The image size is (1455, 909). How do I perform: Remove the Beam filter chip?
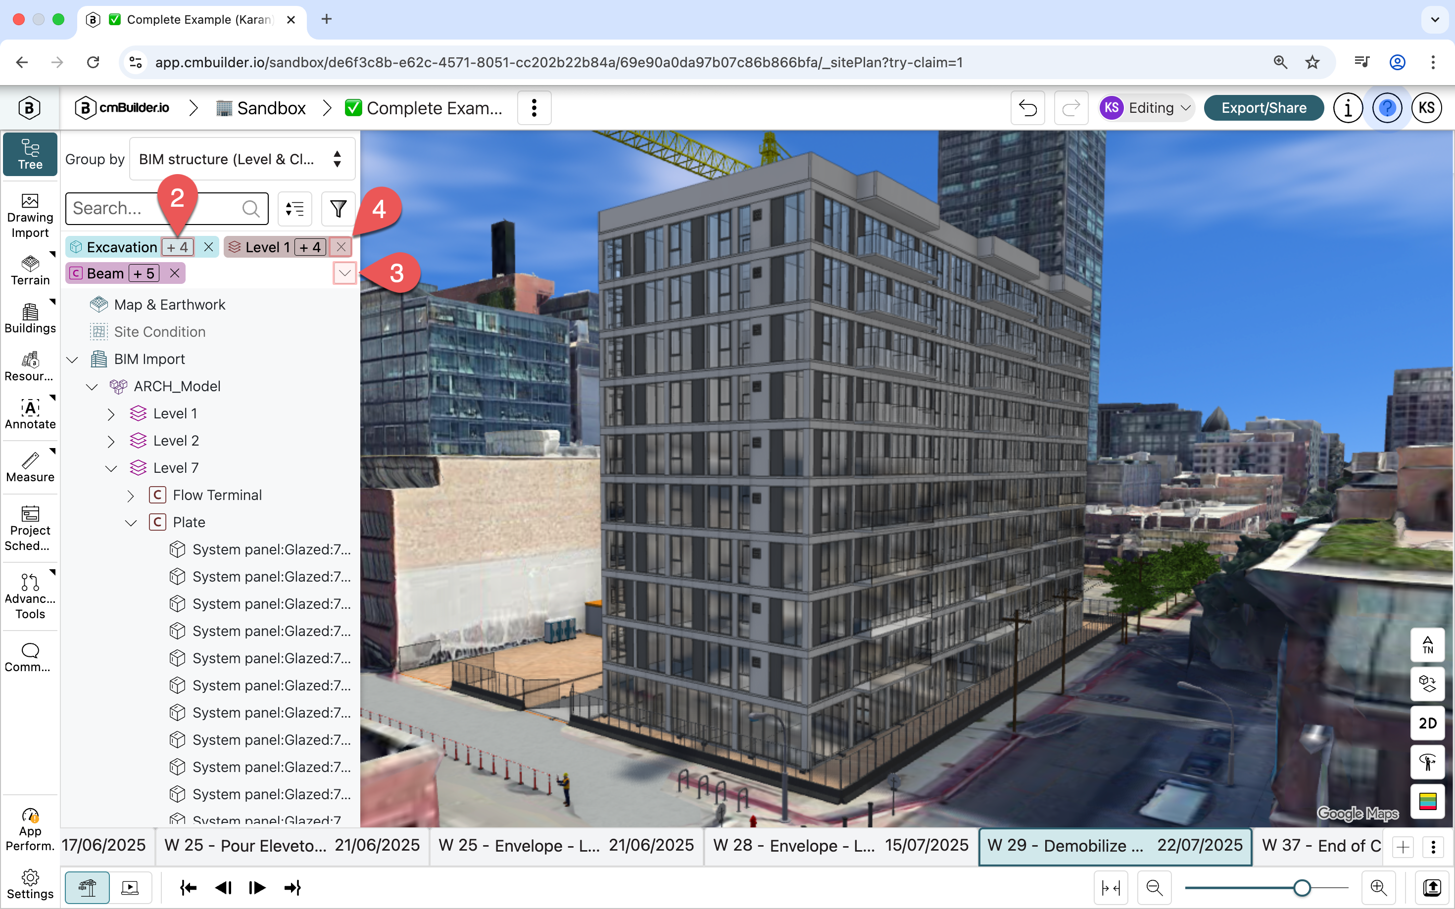coord(174,273)
